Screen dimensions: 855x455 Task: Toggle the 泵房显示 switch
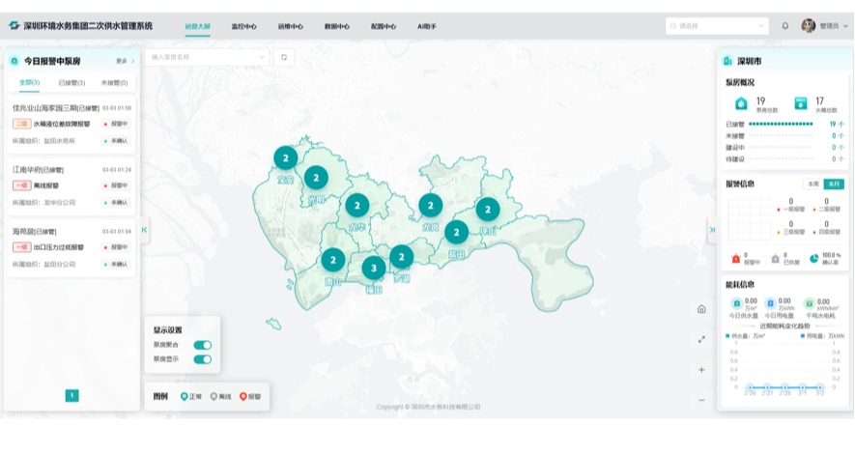[202, 359]
